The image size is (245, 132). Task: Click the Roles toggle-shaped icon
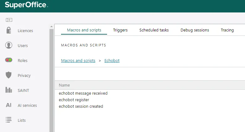tap(9, 60)
